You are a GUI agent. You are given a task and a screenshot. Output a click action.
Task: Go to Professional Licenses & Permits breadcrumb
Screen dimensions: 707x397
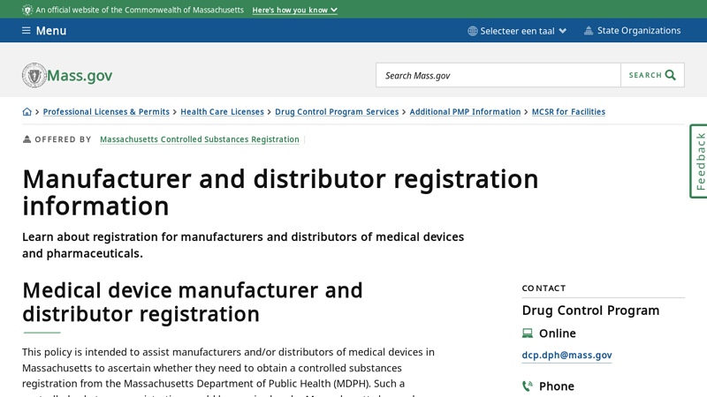[x=106, y=112]
